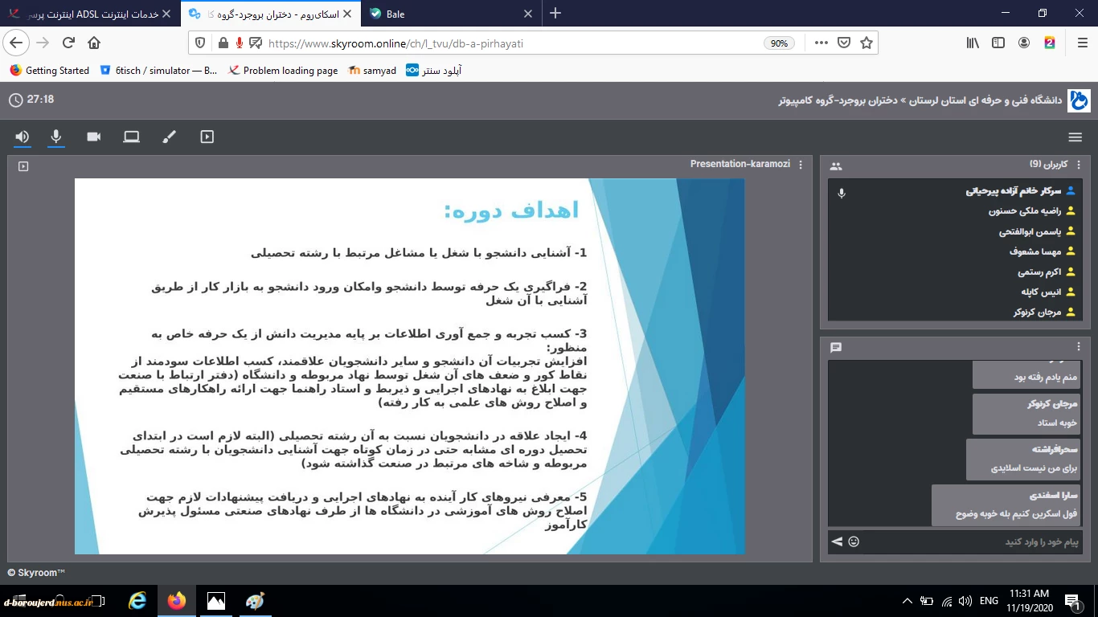This screenshot has width=1098, height=617.
Task: Open Internet Explorer from the taskbar
Action: [138, 600]
